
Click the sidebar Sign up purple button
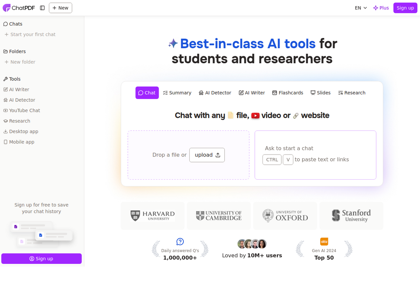[x=41, y=259]
